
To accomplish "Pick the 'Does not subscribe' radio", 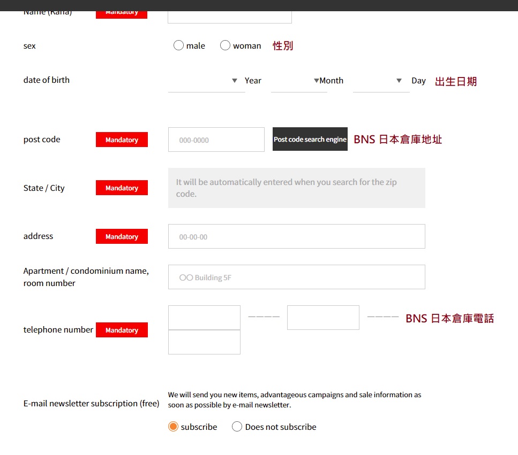I will [x=237, y=427].
